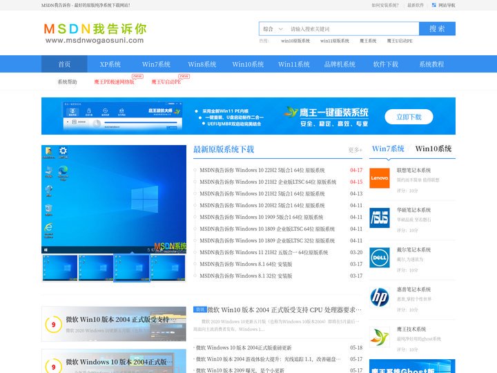Click the 搜索 button
Viewport: 497px width, 373px height.
point(437,28)
